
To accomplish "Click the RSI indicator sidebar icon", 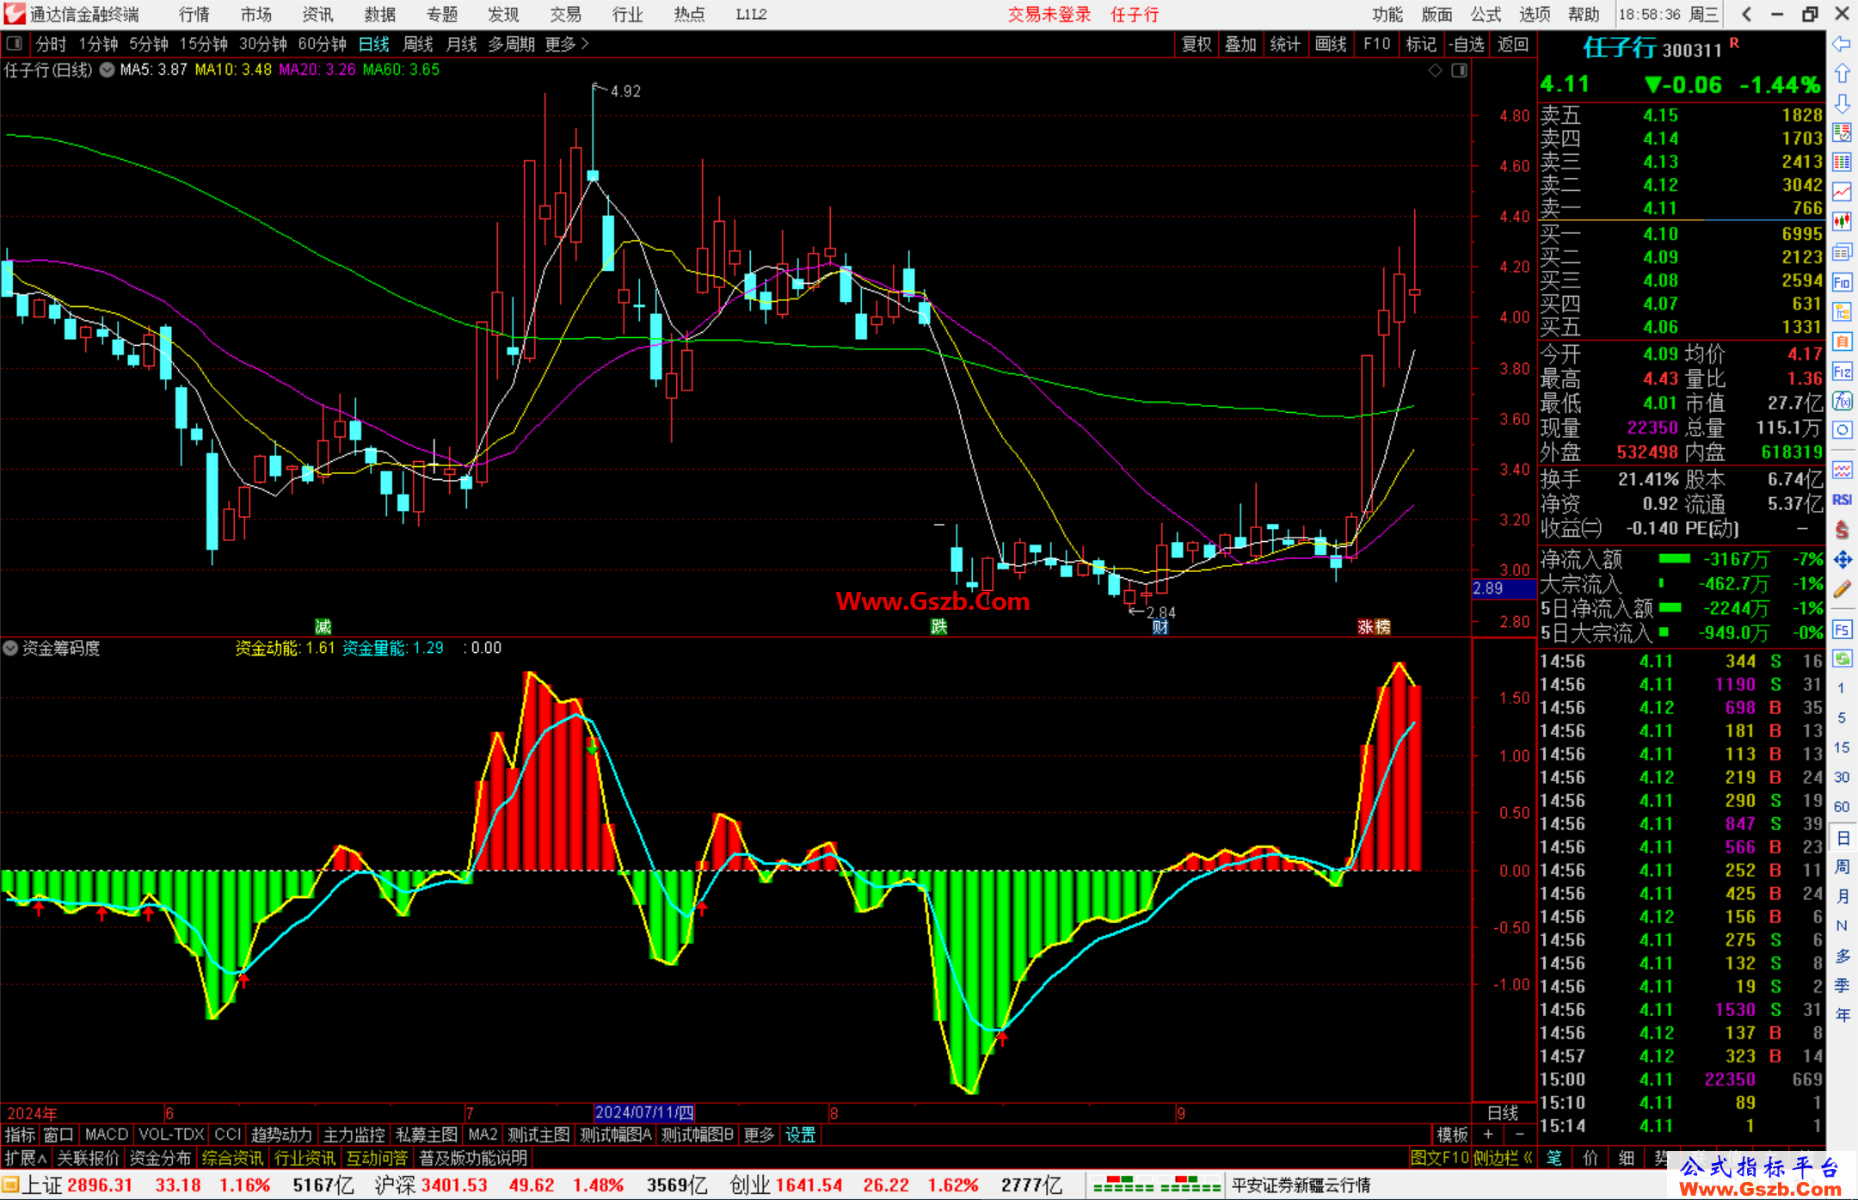I will point(1842,500).
